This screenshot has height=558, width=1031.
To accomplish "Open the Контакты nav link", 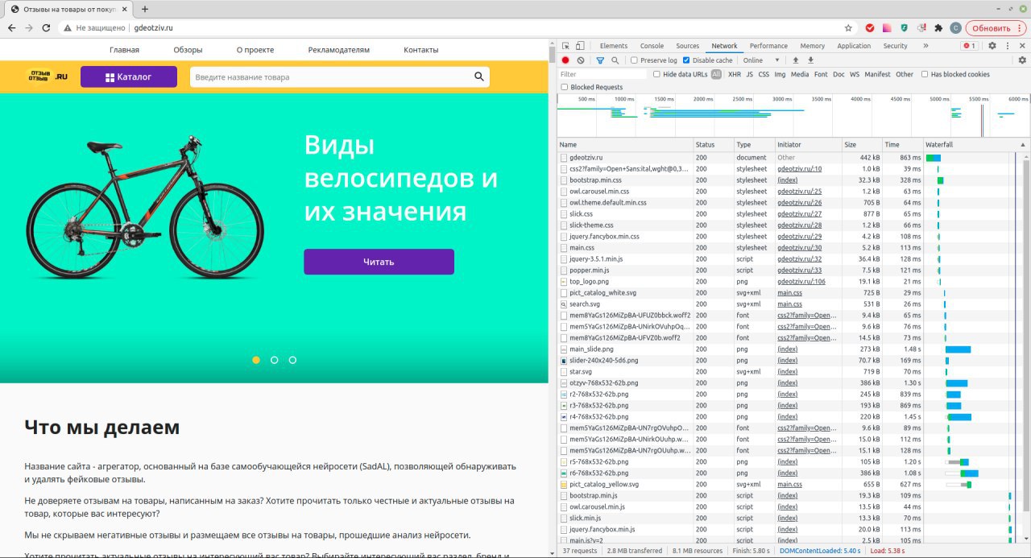I will [x=421, y=50].
